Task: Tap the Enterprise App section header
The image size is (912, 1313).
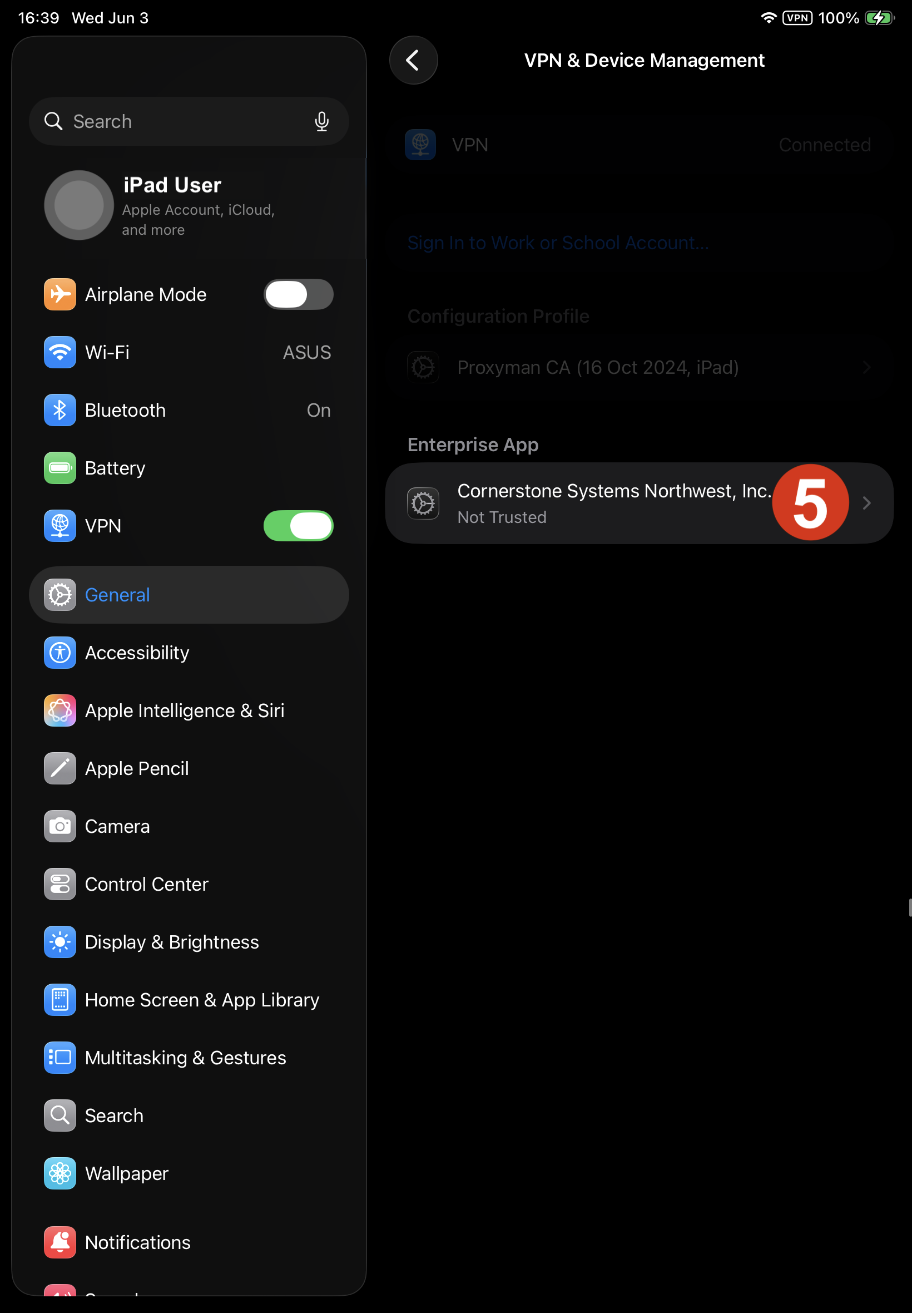Action: click(473, 445)
